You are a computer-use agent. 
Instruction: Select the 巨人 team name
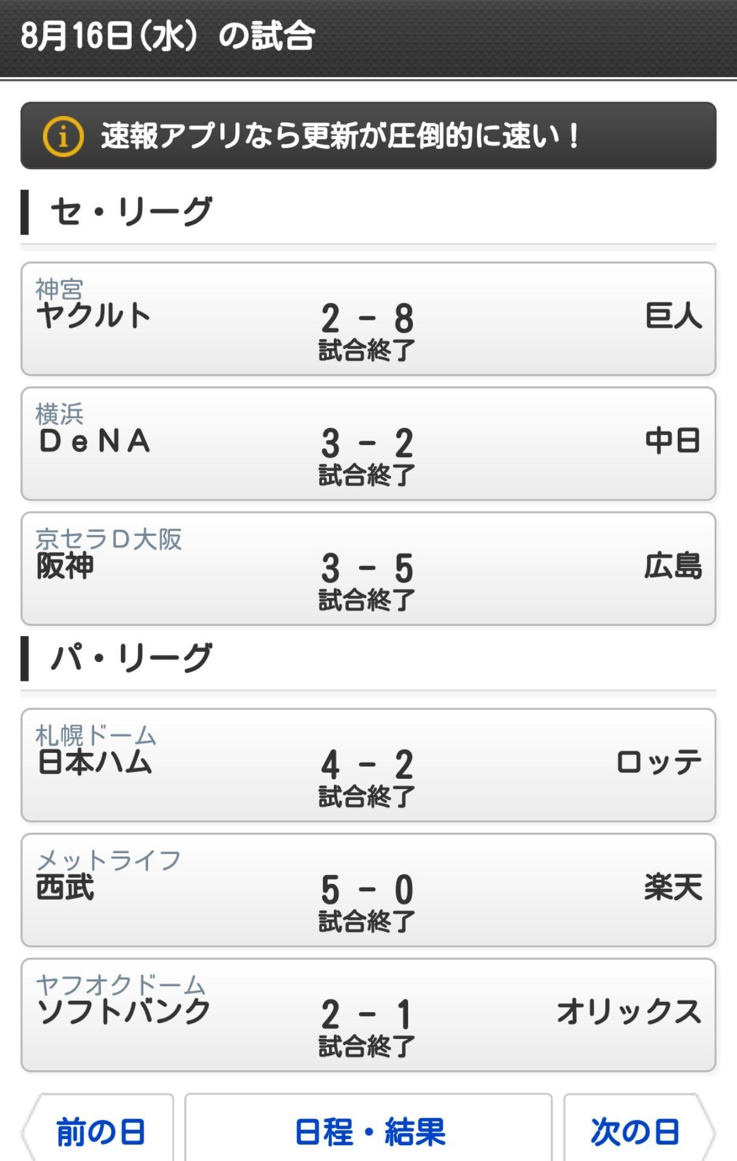click(674, 316)
